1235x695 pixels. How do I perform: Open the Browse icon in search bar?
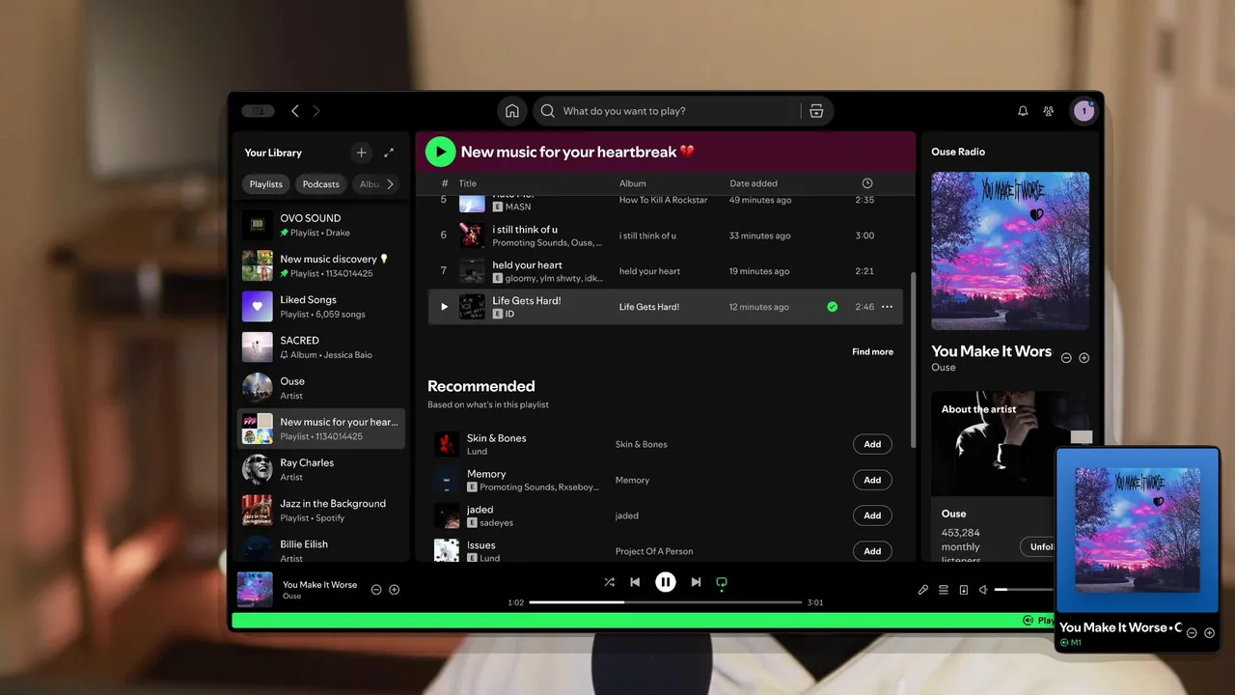tap(816, 111)
